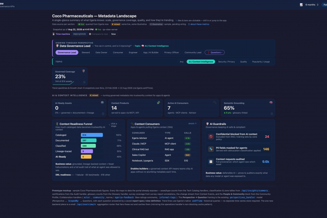
Task: Click the AI-Ready funnel bar
Action: point(86,157)
